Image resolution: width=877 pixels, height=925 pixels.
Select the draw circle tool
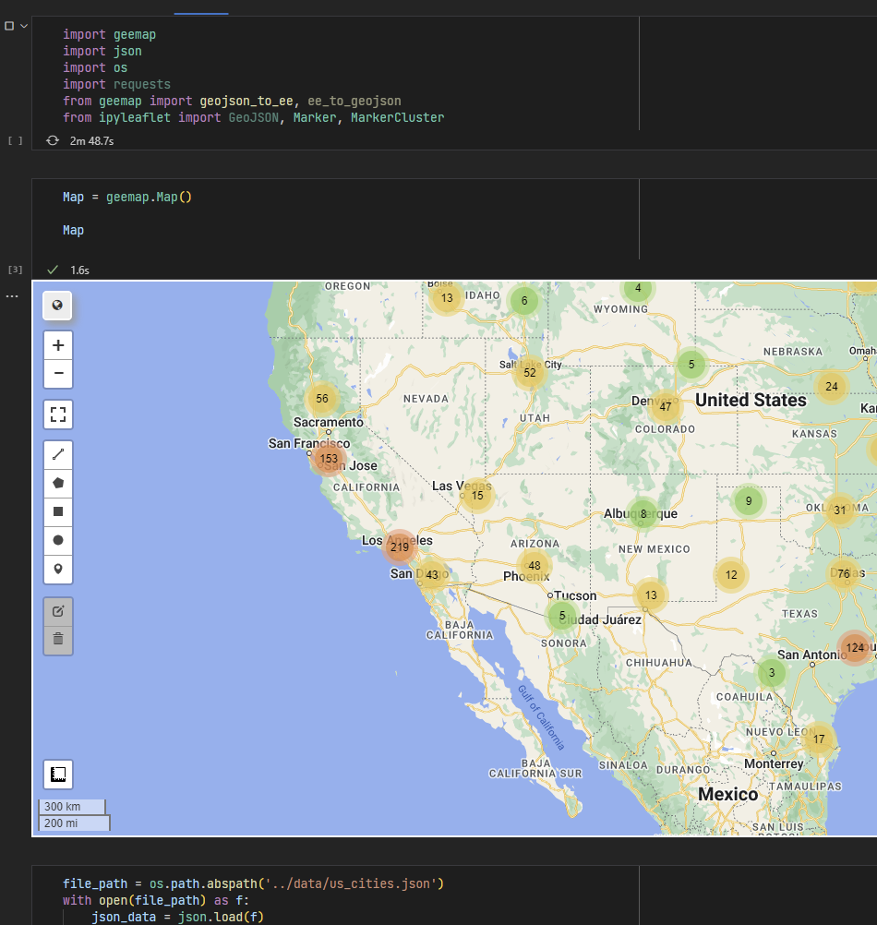tap(58, 540)
